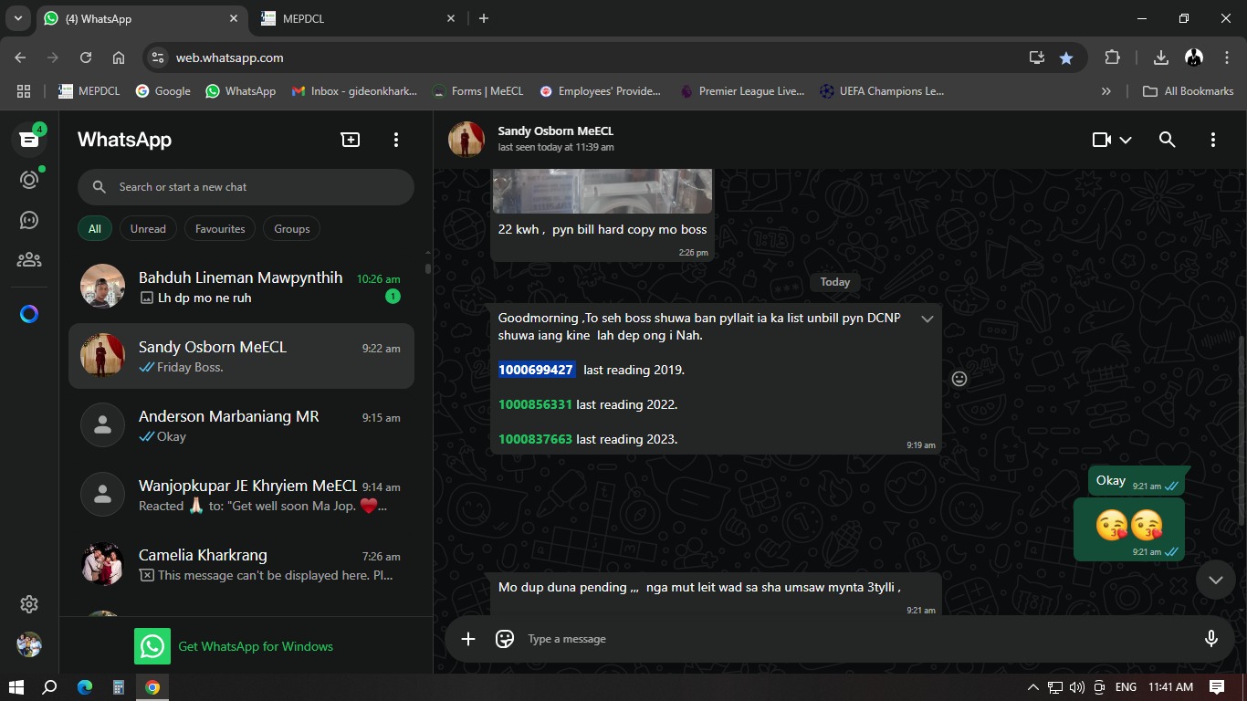The height and width of the screenshot is (701, 1247).
Task: Open the volume control in system tray
Action: [1077, 687]
